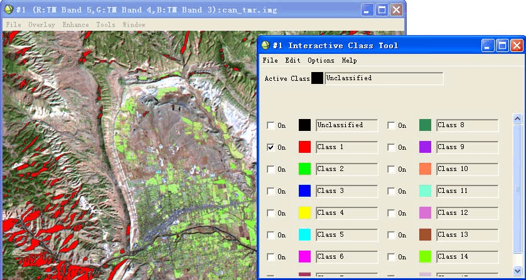The height and width of the screenshot is (280, 526).
Task: Select the chartreuse Class 14 color swatch
Action: pos(425,257)
